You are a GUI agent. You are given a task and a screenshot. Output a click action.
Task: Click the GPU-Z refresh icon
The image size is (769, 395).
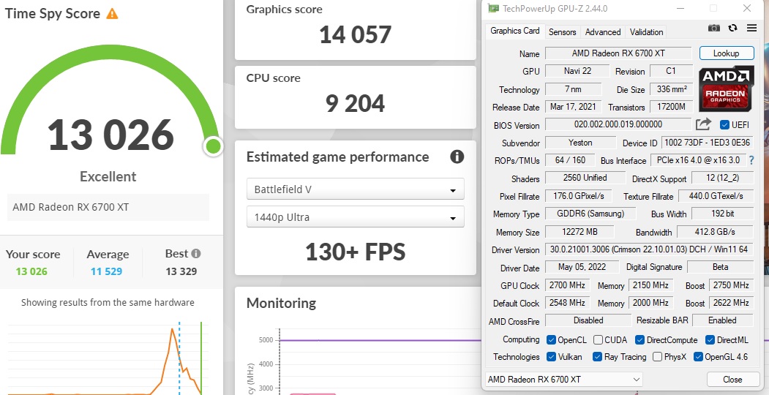[732, 28]
